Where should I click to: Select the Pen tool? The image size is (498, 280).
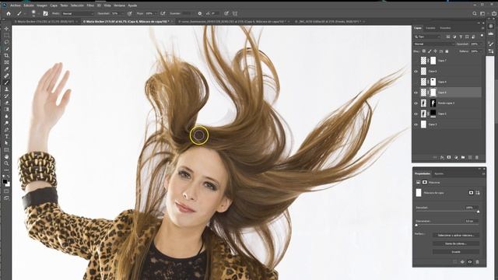6,130
